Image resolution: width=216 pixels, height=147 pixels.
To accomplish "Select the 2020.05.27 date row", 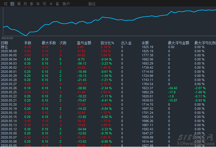I will [x=9, y=84].
